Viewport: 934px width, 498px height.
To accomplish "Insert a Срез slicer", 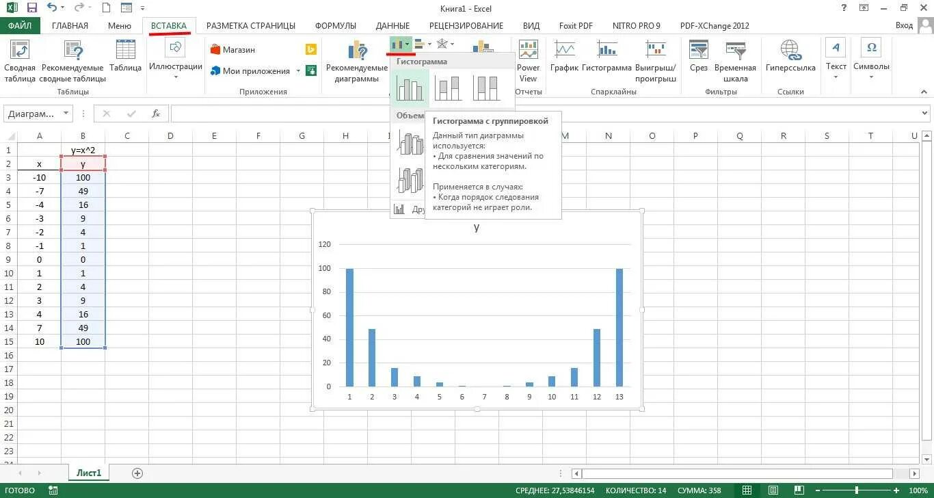I will tap(699, 56).
